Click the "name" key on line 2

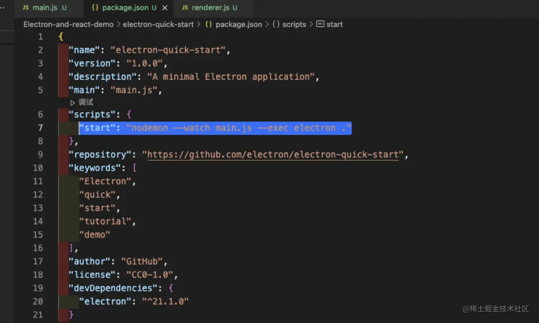click(x=84, y=50)
